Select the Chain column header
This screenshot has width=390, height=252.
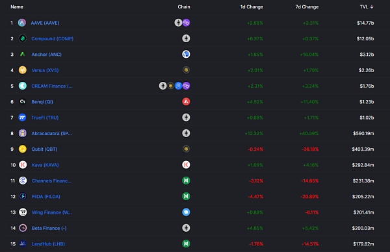click(x=184, y=6)
